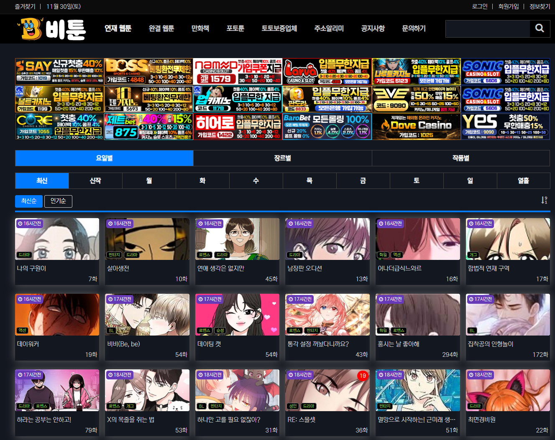Select the 금 weekday tab
555x440 pixels.
[x=363, y=181]
